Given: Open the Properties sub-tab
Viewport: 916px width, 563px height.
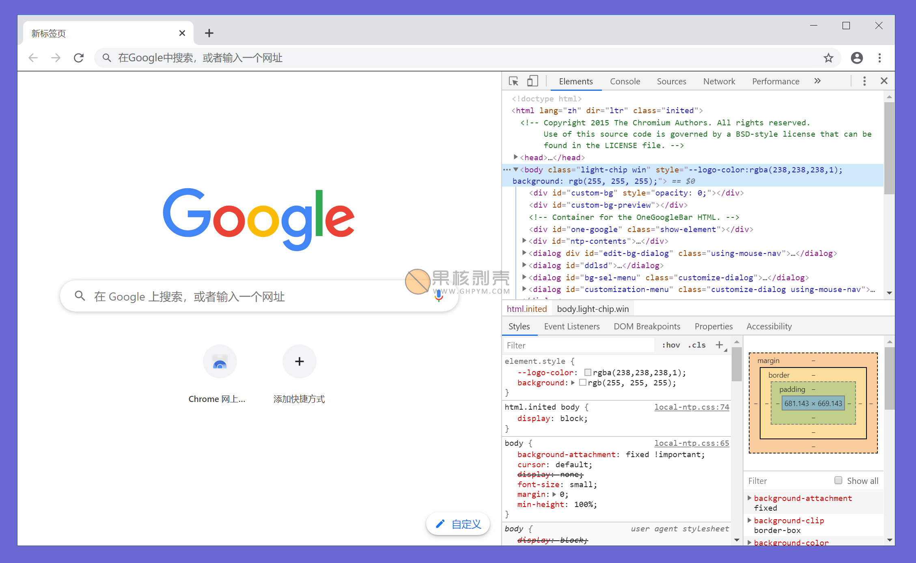Looking at the screenshot, I should [713, 326].
